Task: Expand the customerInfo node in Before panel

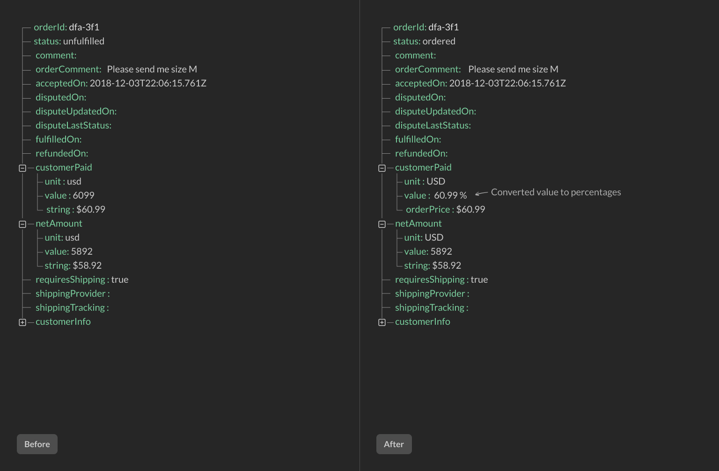Action: (x=22, y=322)
